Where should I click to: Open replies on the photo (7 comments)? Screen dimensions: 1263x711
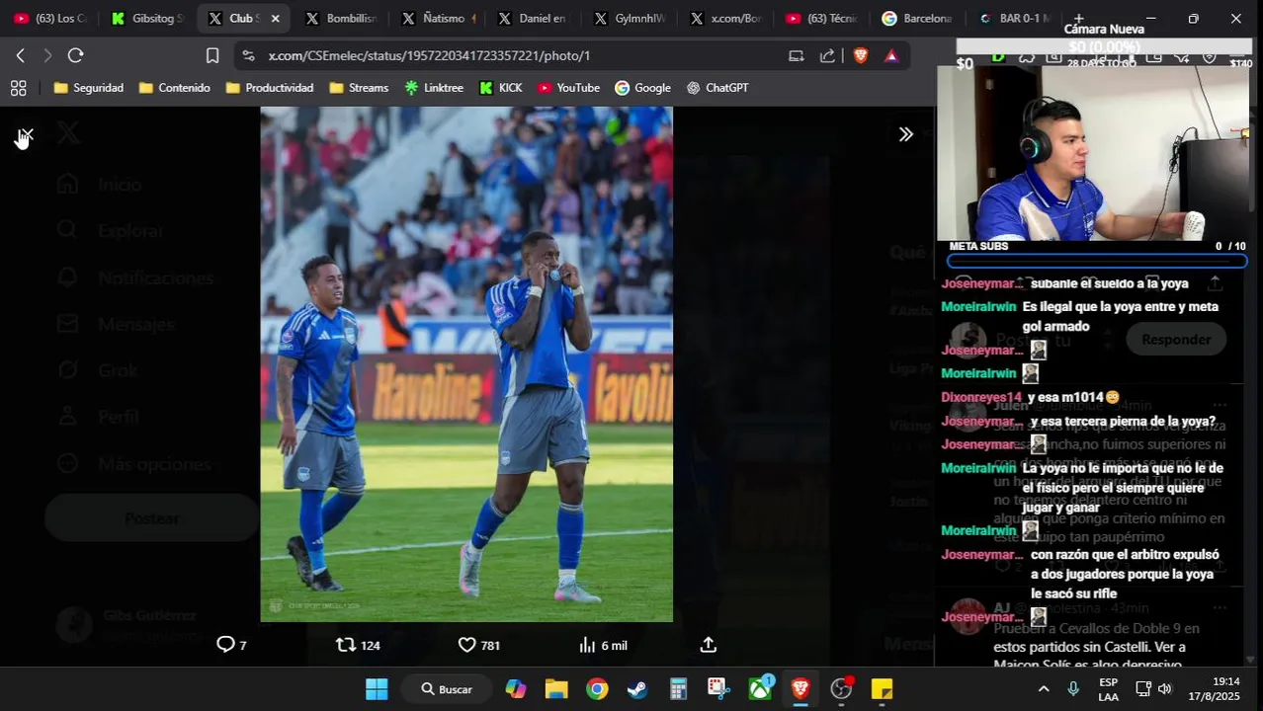pyautogui.click(x=231, y=645)
